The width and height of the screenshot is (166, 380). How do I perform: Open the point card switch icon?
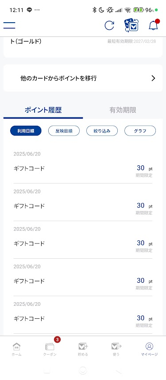click(x=131, y=25)
